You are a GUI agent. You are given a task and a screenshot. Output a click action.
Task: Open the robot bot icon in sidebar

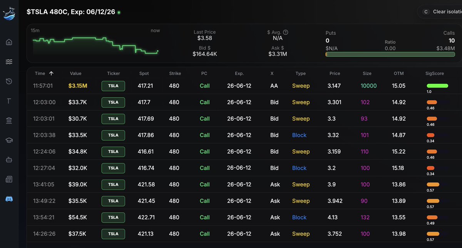(9, 160)
